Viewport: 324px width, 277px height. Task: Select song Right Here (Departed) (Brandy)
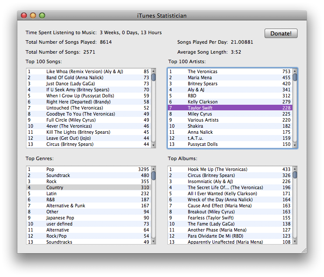coord(89,102)
